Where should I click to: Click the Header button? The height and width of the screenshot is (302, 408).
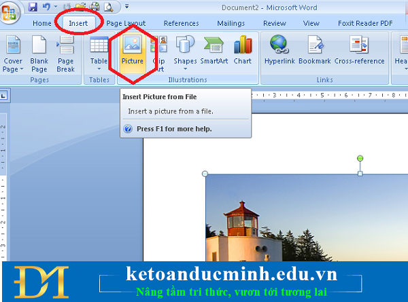[402, 54]
